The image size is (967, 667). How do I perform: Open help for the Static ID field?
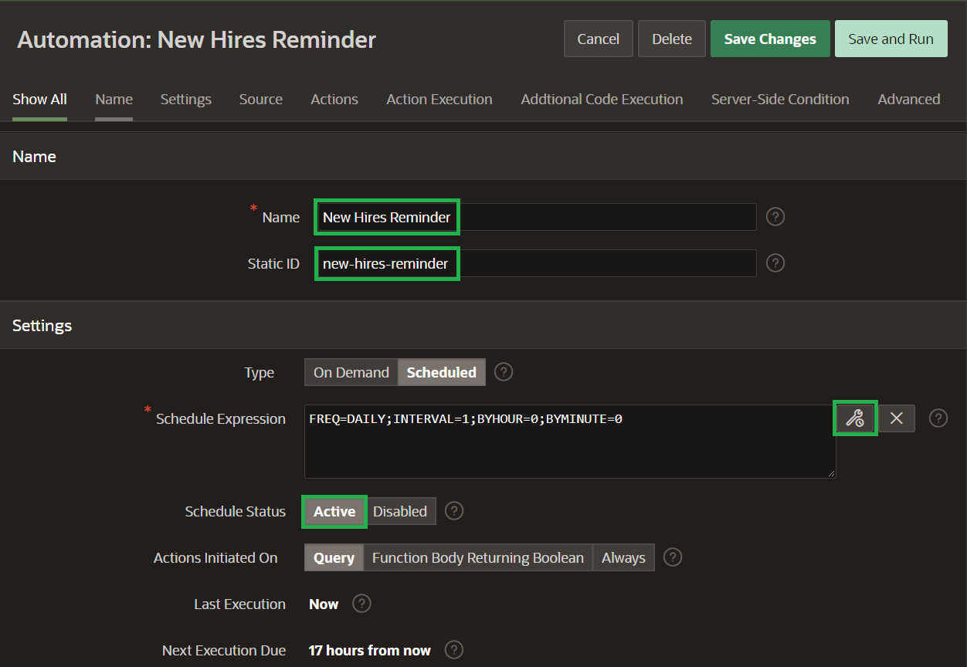[x=775, y=263]
